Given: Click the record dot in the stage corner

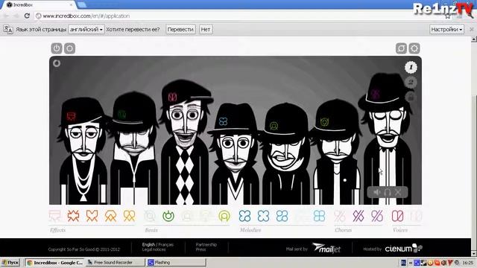Looking at the screenshot, I should point(57,63).
